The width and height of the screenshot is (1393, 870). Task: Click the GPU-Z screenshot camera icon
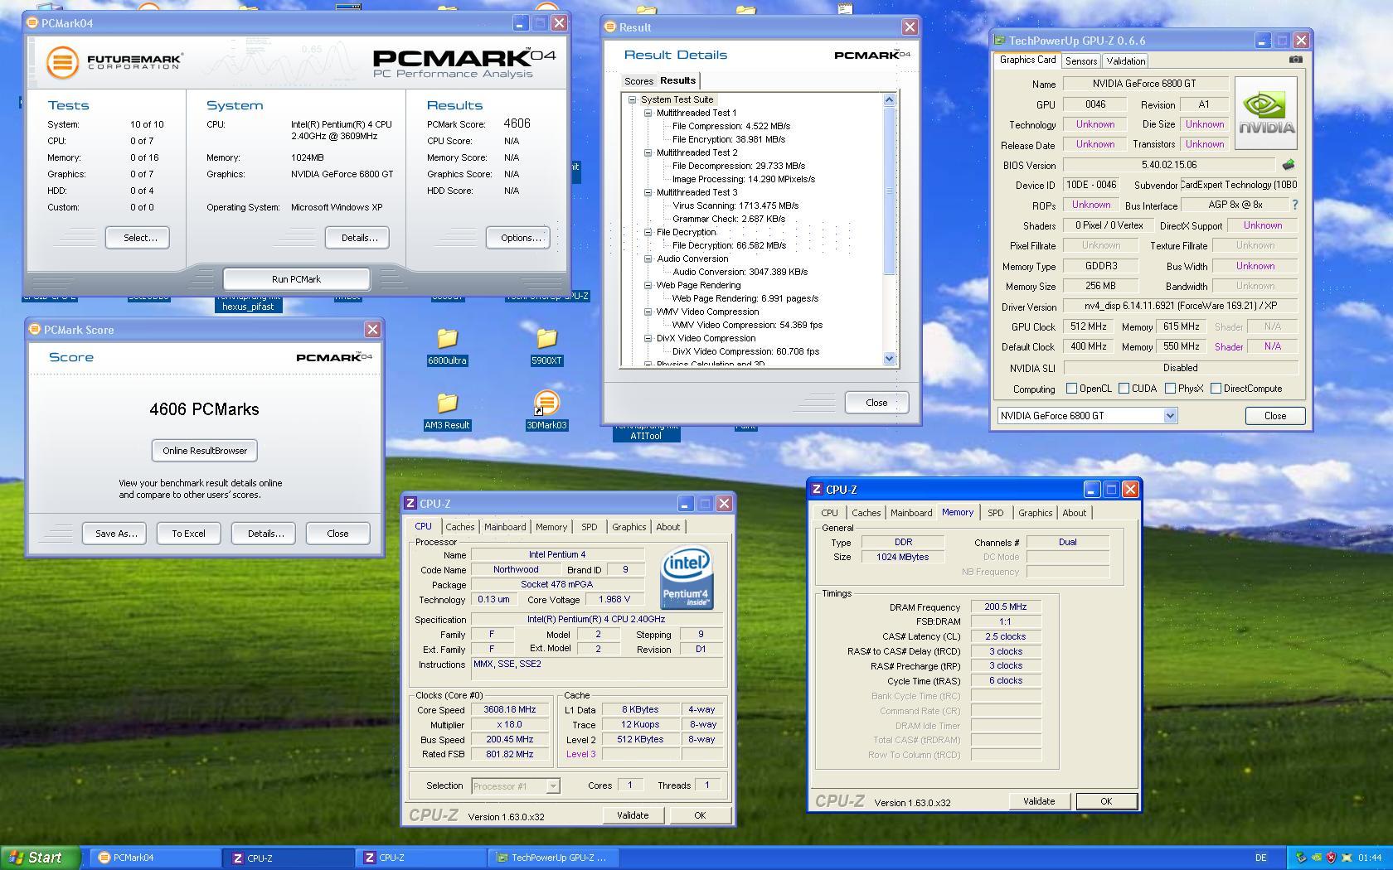(x=1296, y=60)
